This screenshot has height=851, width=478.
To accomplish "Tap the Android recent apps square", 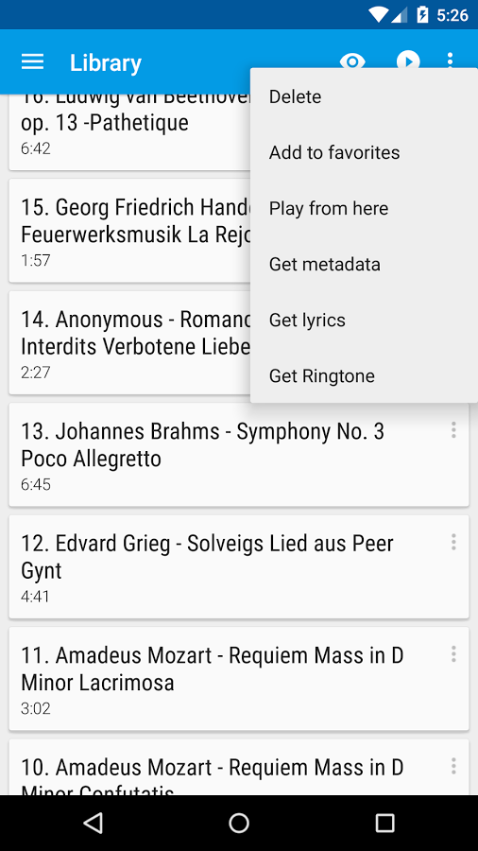I will point(384,824).
